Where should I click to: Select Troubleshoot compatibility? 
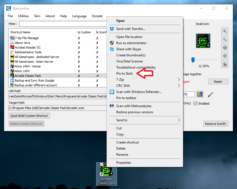tap(136, 67)
